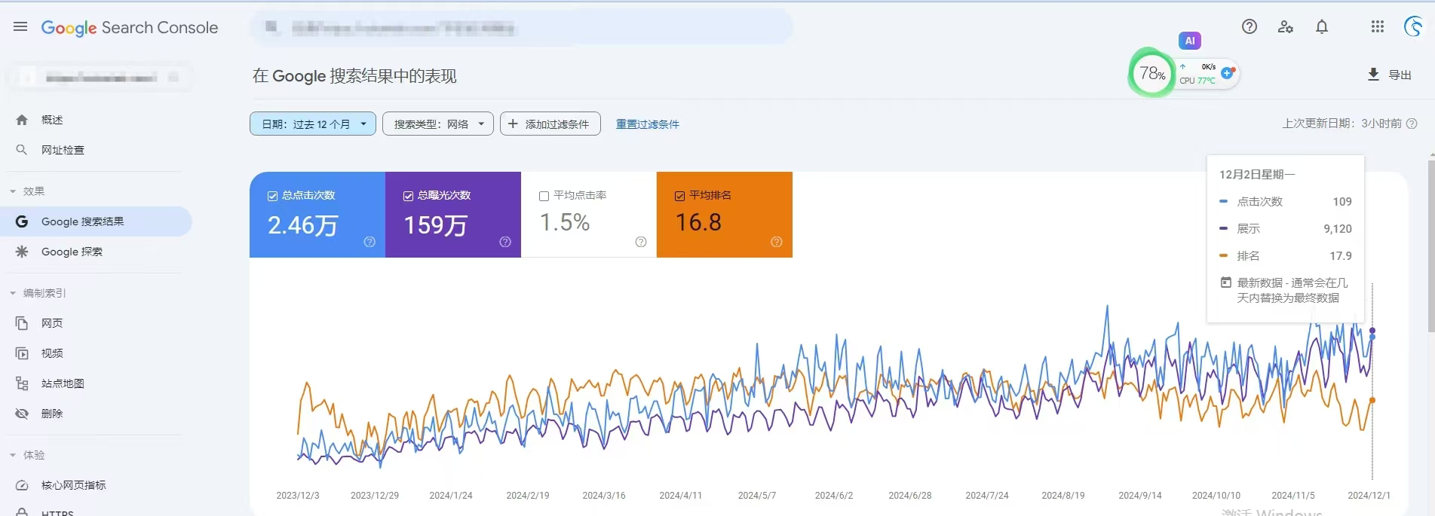Click the Google G search results icon
1435x516 pixels.
click(x=22, y=221)
